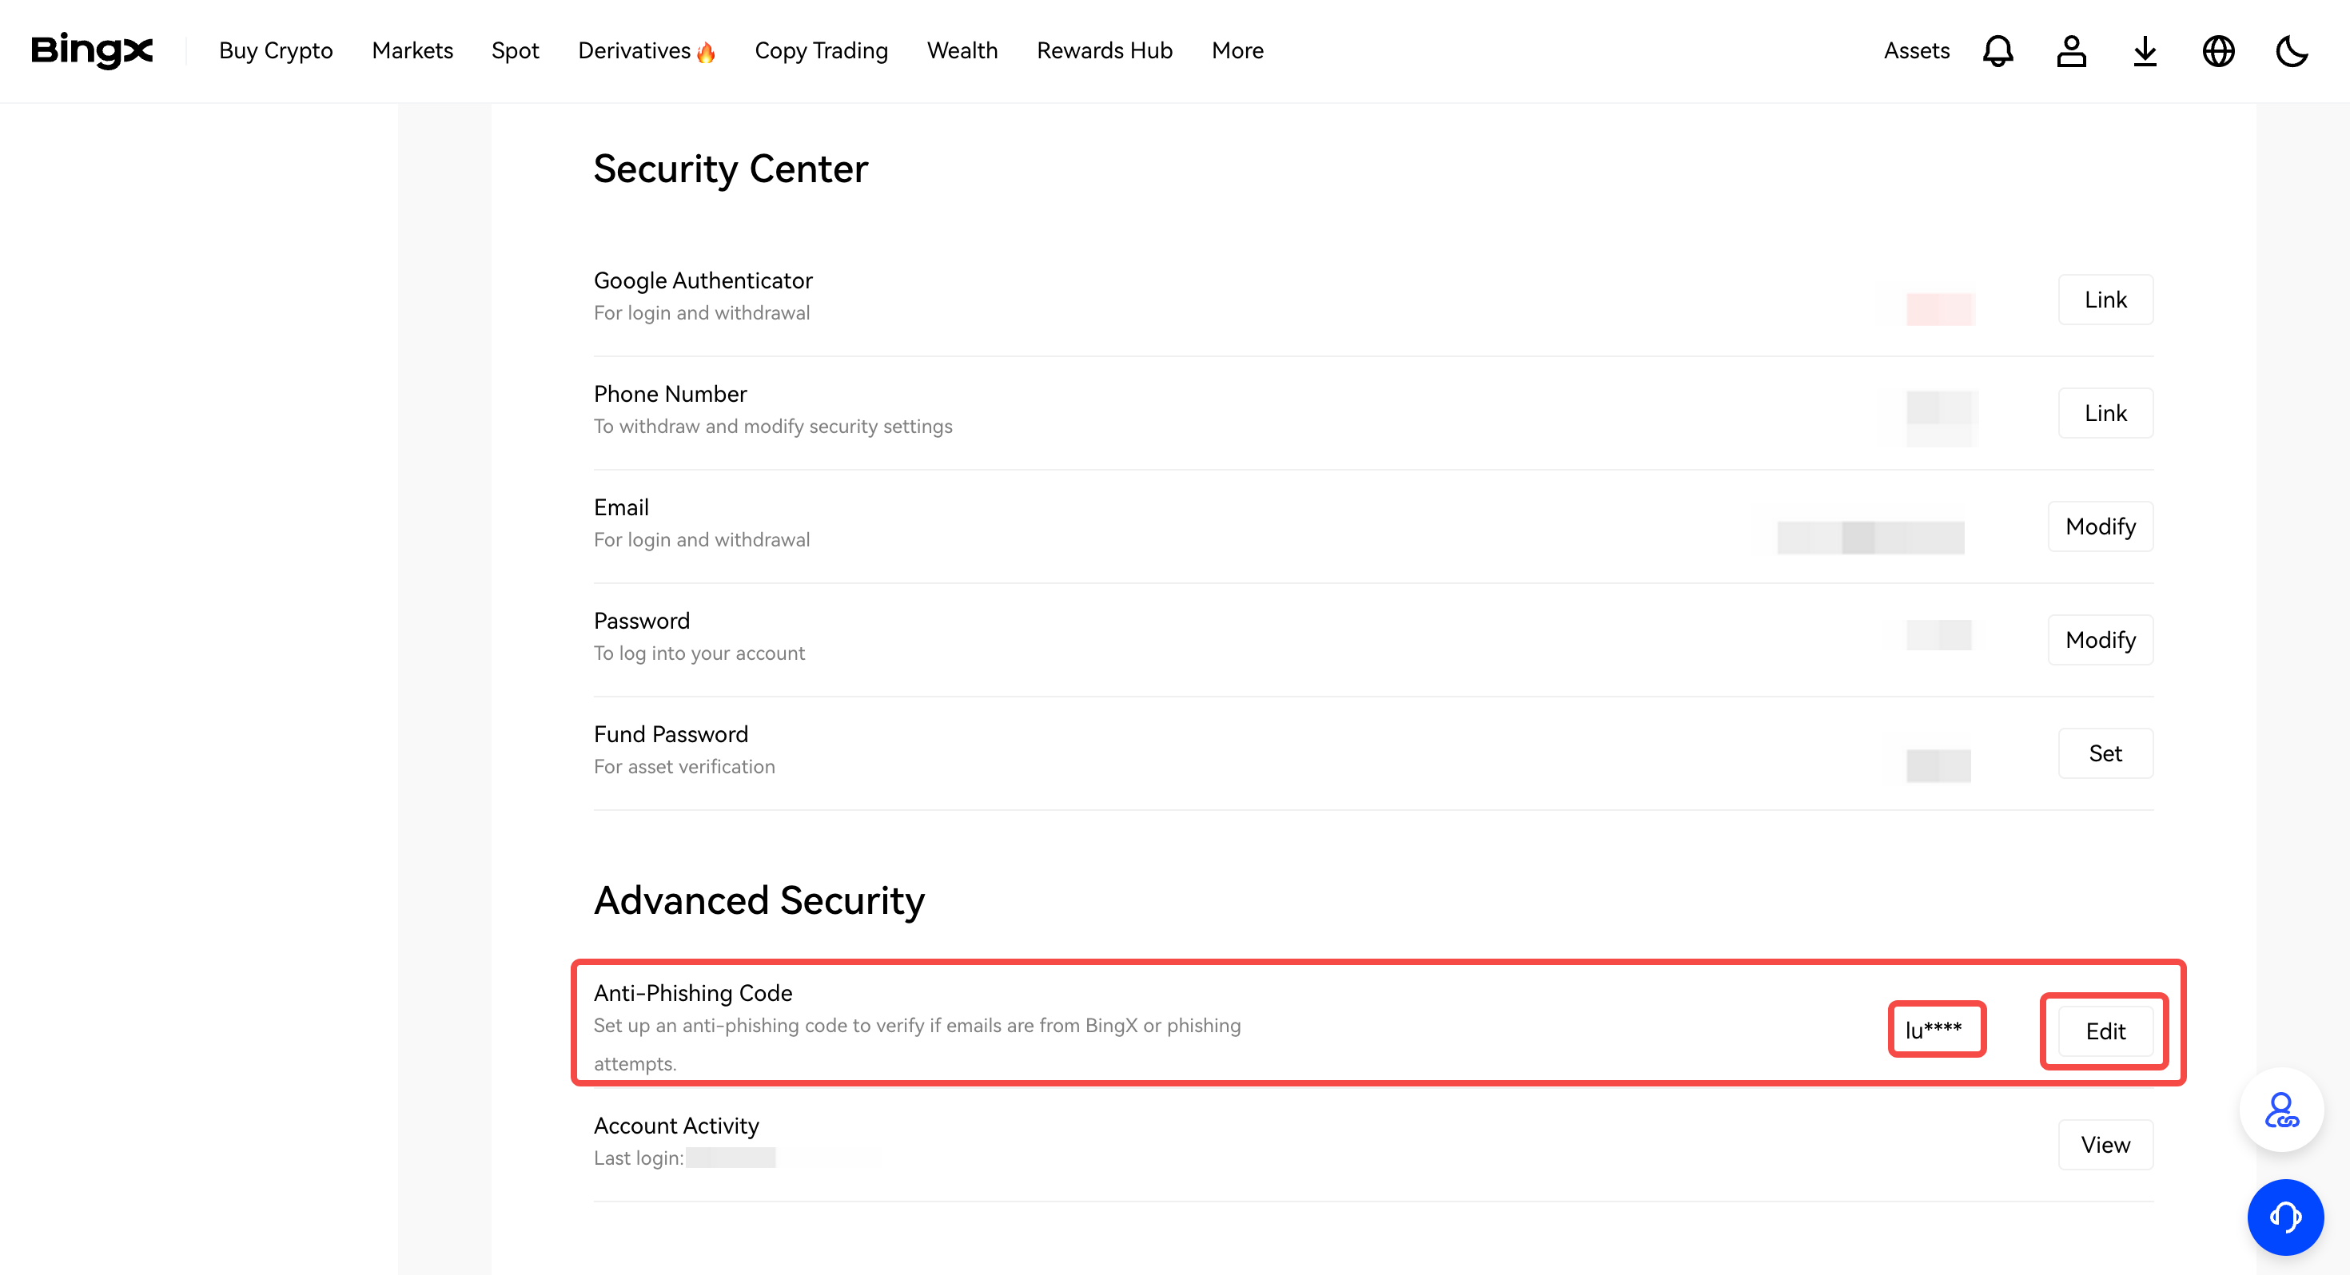This screenshot has height=1275, width=2350.
Task: Modify the Email setting
Action: [x=2100, y=526]
